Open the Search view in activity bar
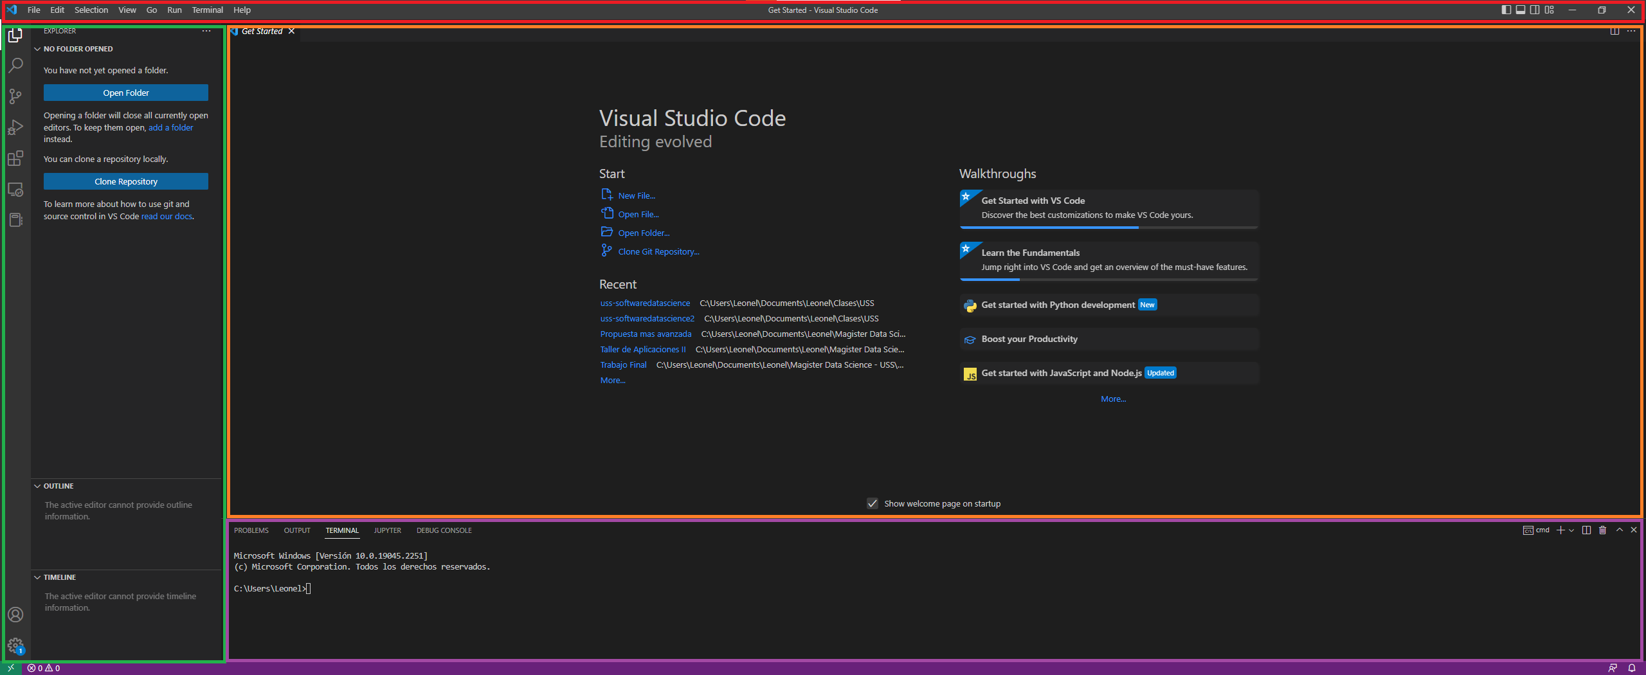 pyautogui.click(x=15, y=65)
